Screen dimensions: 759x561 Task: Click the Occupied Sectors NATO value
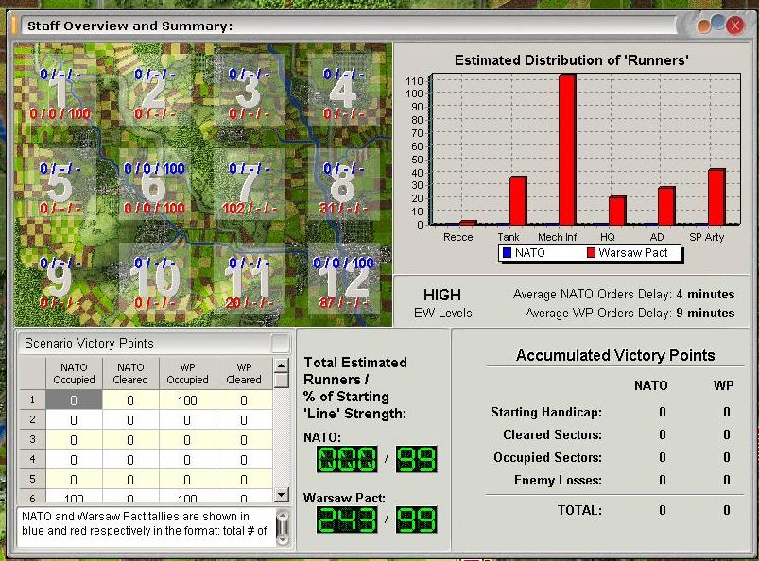[x=663, y=457]
